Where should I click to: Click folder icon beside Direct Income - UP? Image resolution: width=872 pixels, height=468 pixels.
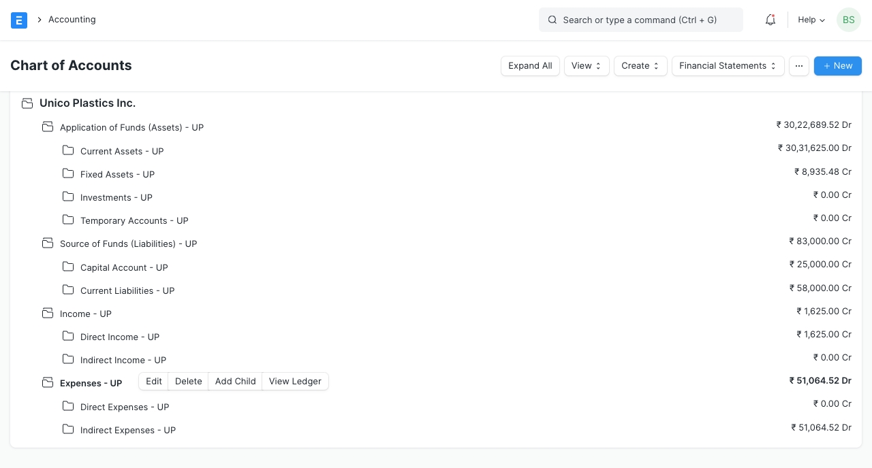tap(68, 336)
